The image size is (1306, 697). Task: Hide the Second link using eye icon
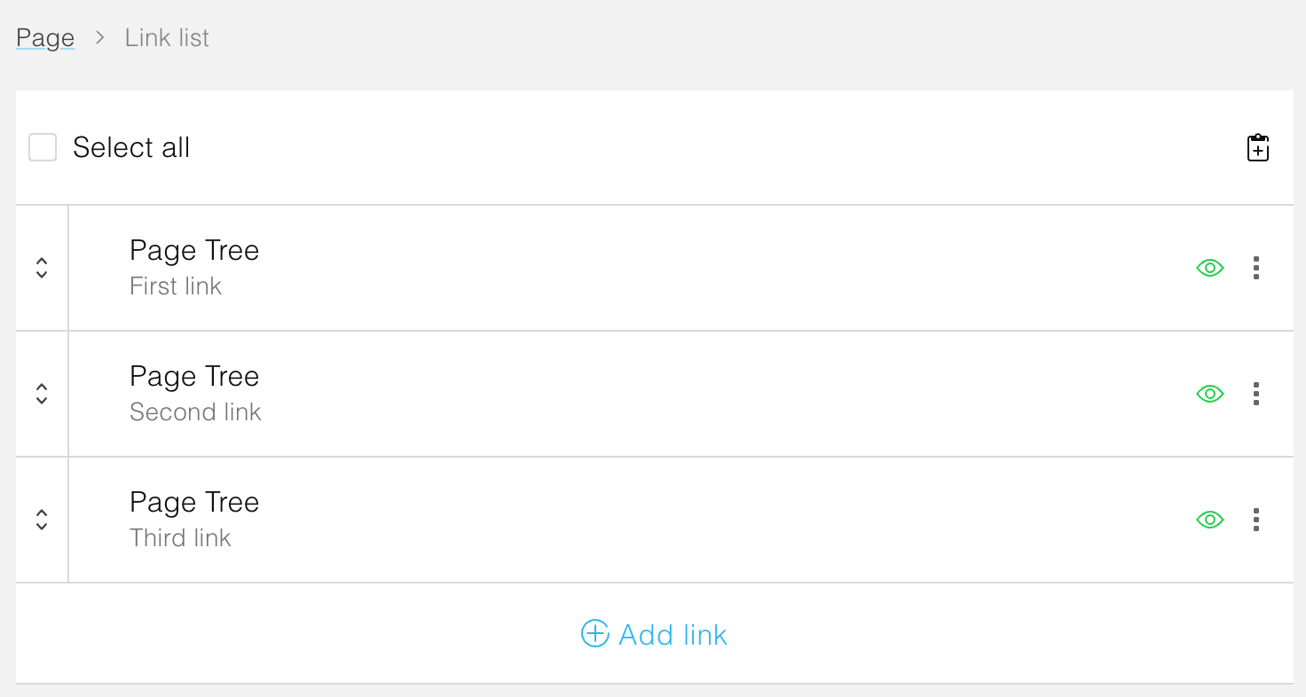click(x=1210, y=394)
